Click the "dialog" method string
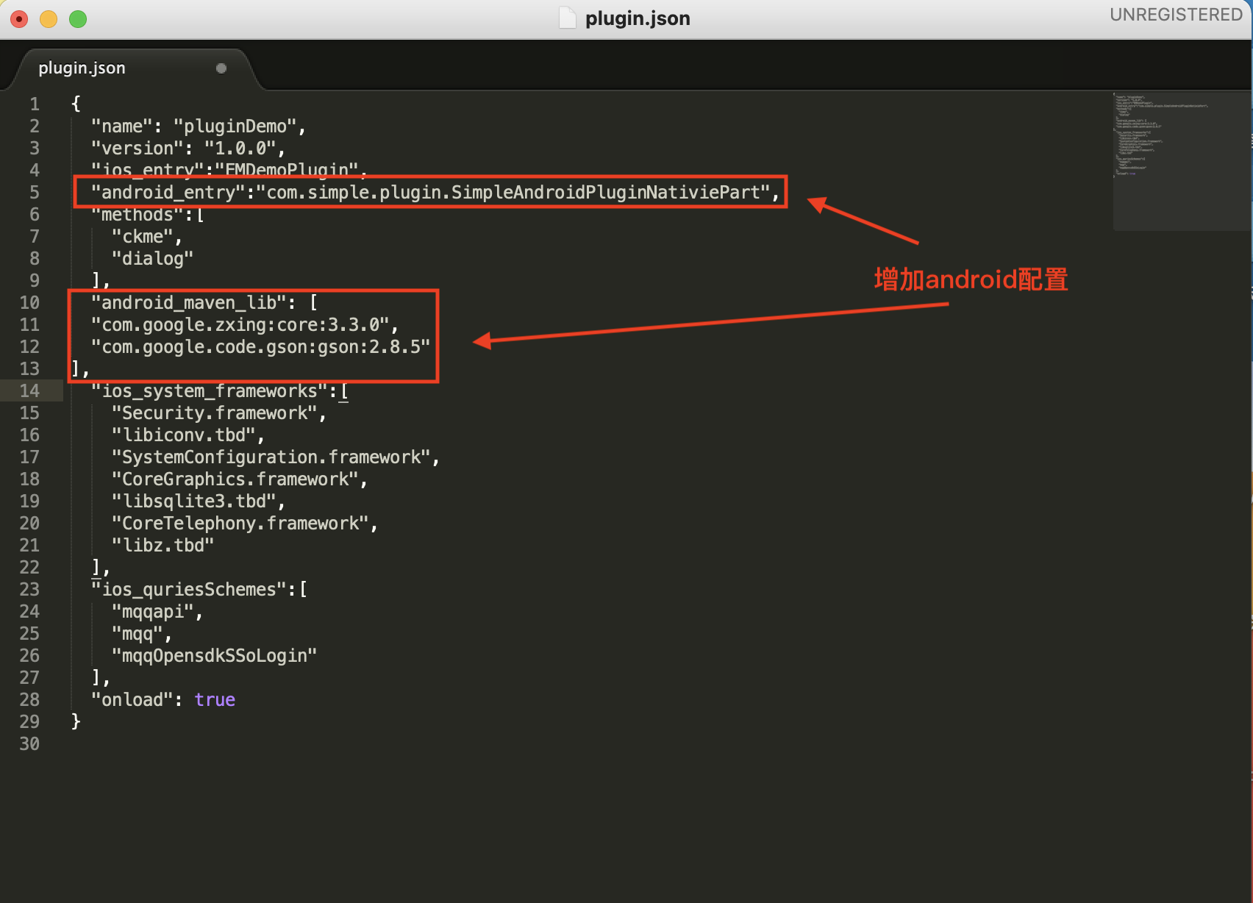1253x903 pixels. coord(152,259)
